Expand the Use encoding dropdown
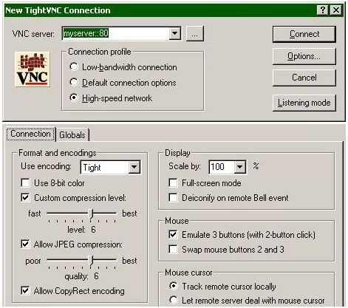This screenshot has height=308, width=348. (134, 168)
